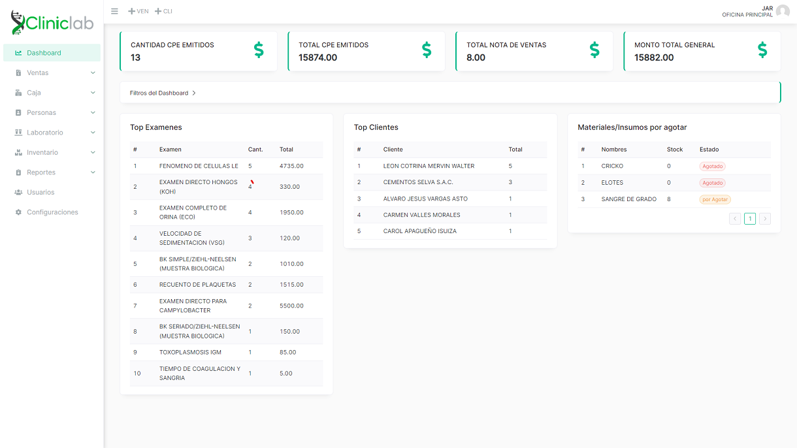The width and height of the screenshot is (797, 448).
Task: Select page 1 in pagination
Action: coord(750,219)
